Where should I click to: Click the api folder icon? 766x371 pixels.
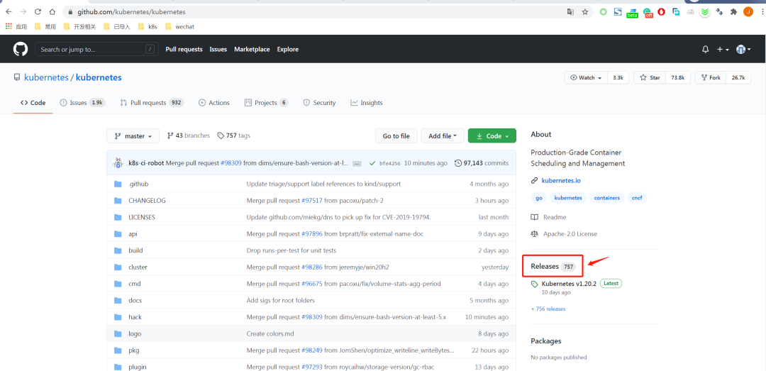(118, 233)
